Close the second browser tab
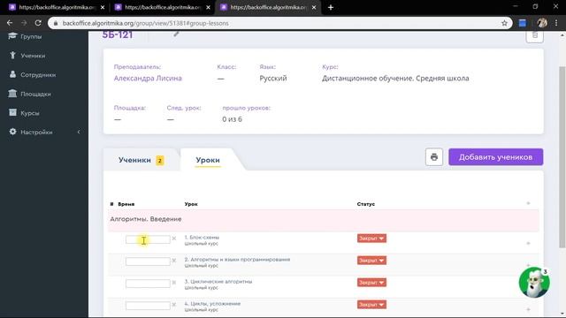Image resolution: width=566 pixels, height=318 pixels. coord(209,7)
